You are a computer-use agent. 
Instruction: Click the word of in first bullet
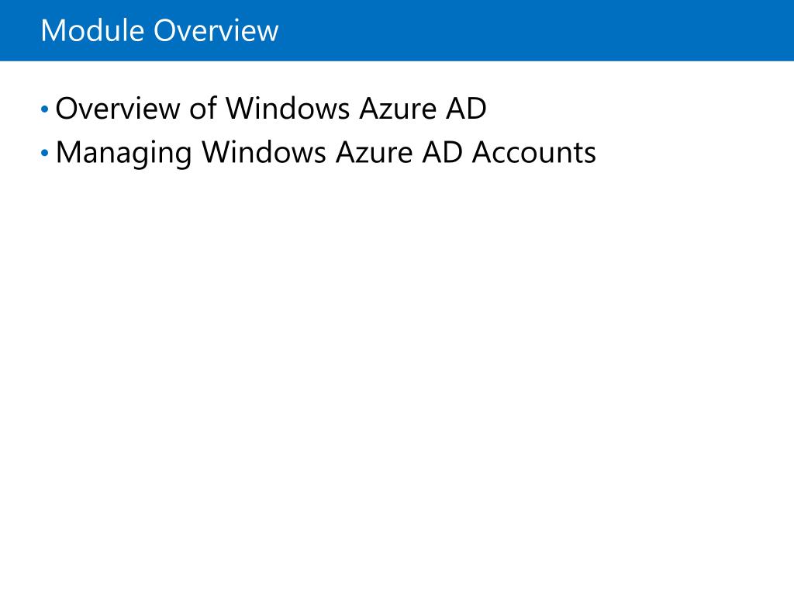pos(203,109)
